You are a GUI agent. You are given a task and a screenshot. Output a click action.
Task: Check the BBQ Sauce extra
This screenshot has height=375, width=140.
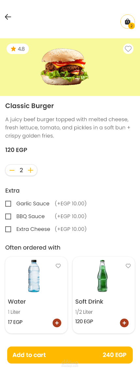click(8, 216)
